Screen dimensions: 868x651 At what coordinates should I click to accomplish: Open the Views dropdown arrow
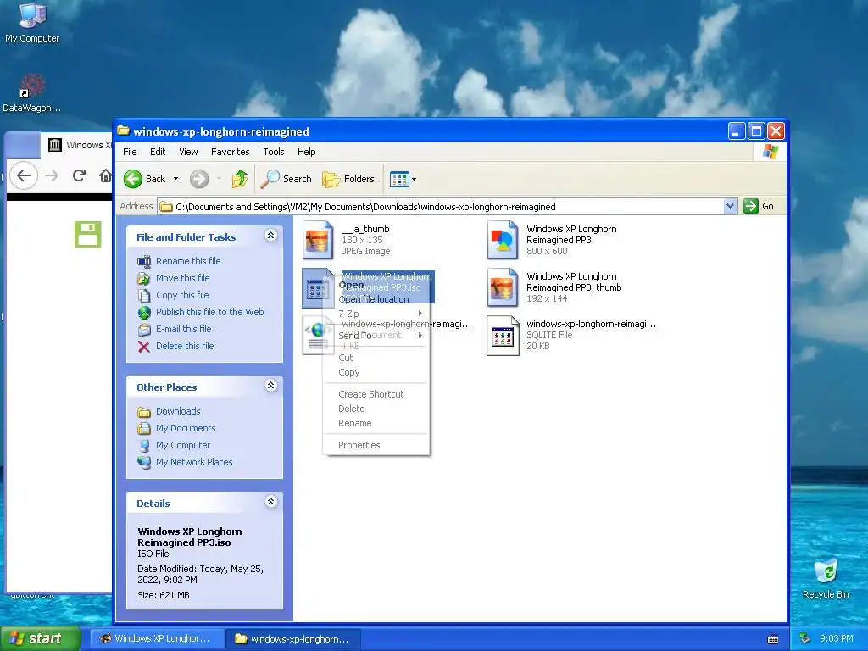click(x=414, y=180)
